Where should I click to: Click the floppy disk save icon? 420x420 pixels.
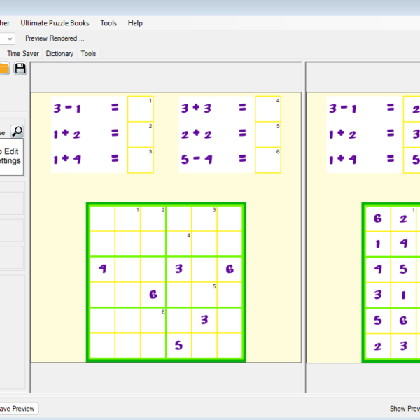(20, 68)
